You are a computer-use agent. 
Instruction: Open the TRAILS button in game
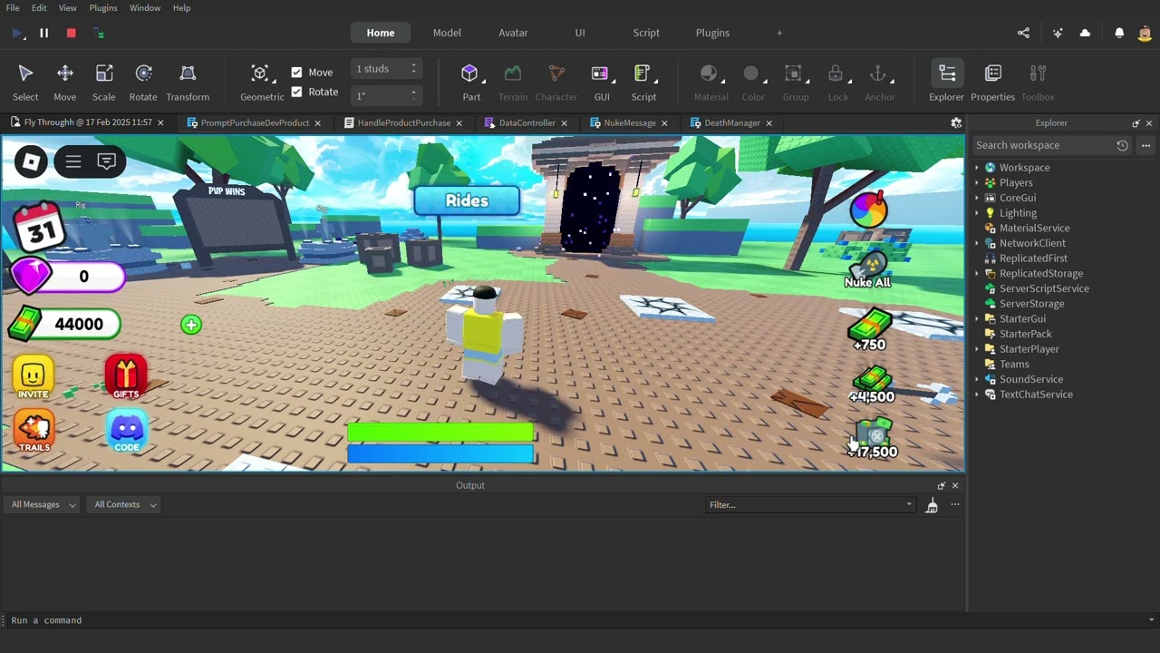(34, 431)
